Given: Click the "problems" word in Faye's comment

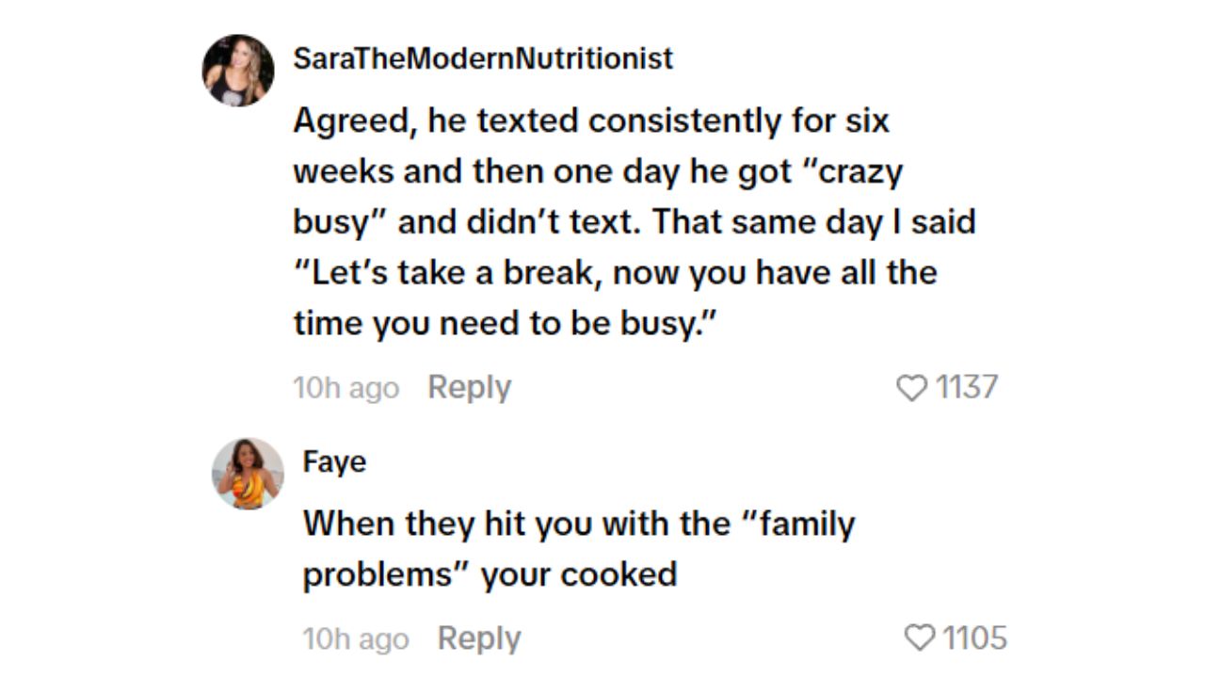Looking at the screenshot, I should [386, 574].
